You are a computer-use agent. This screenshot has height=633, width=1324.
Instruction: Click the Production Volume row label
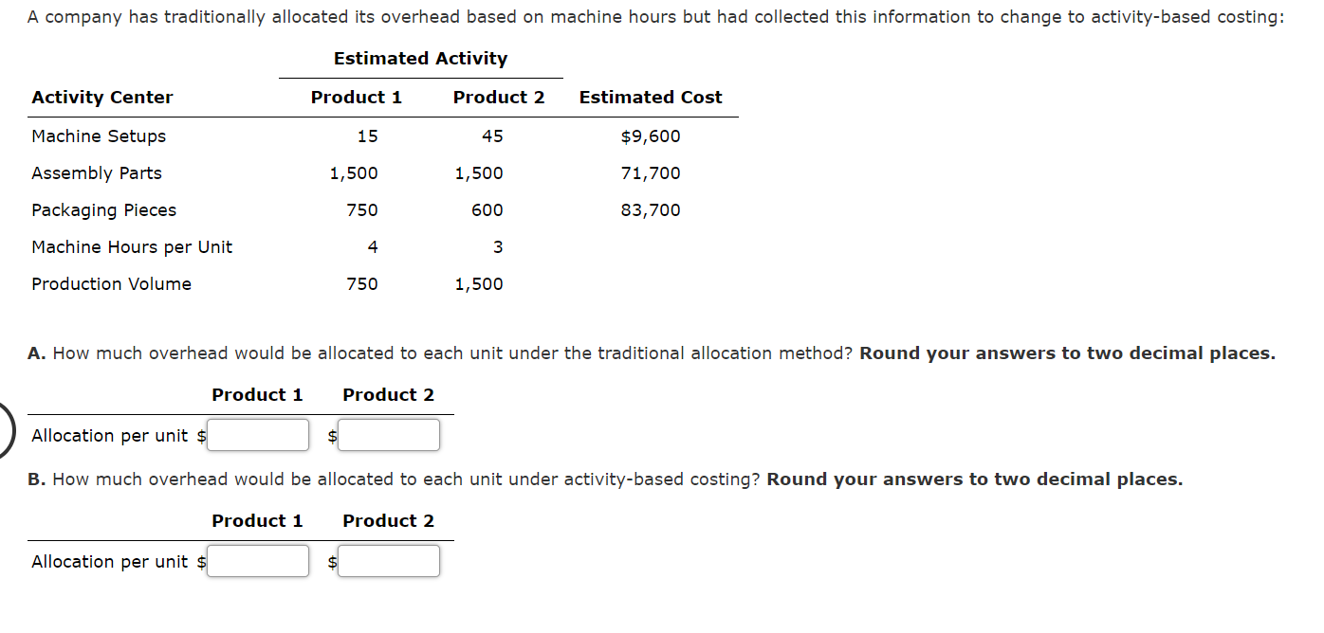coord(111,283)
